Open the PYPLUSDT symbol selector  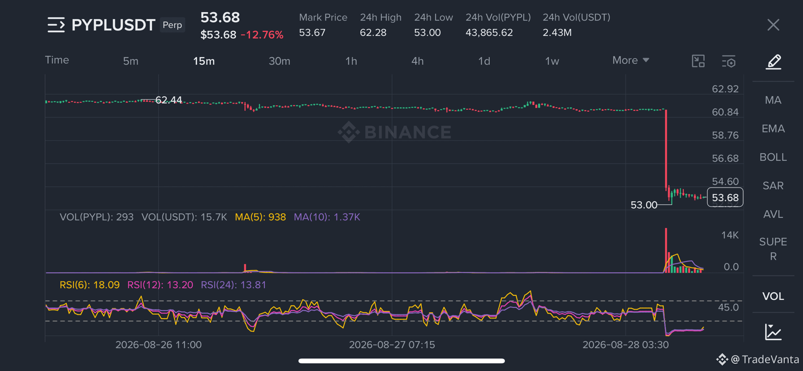point(113,25)
